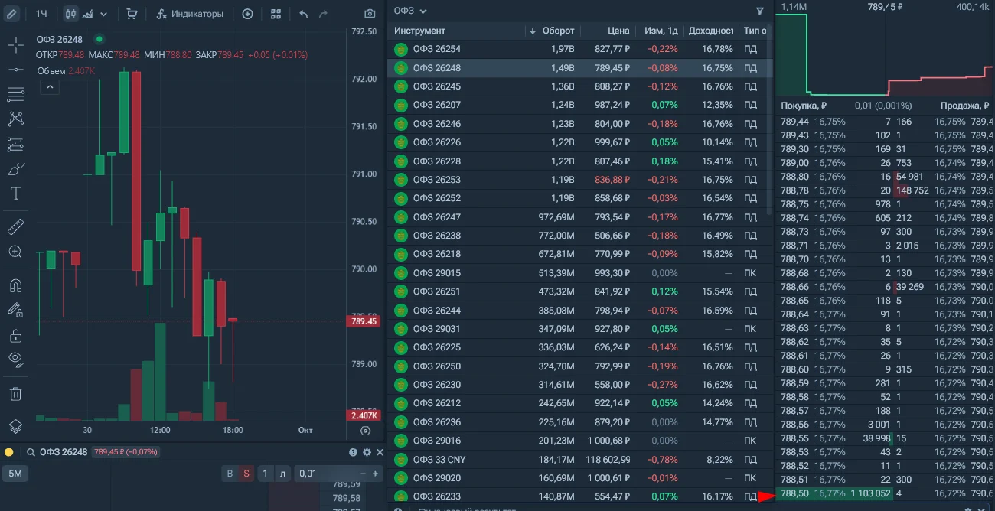Select the 1Ч timeframe button
Viewport: 995px width, 511px height.
(x=41, y=14)
